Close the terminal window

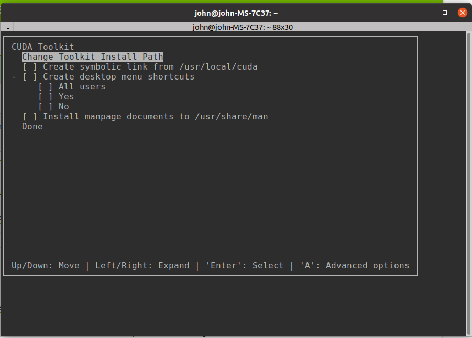463,13
